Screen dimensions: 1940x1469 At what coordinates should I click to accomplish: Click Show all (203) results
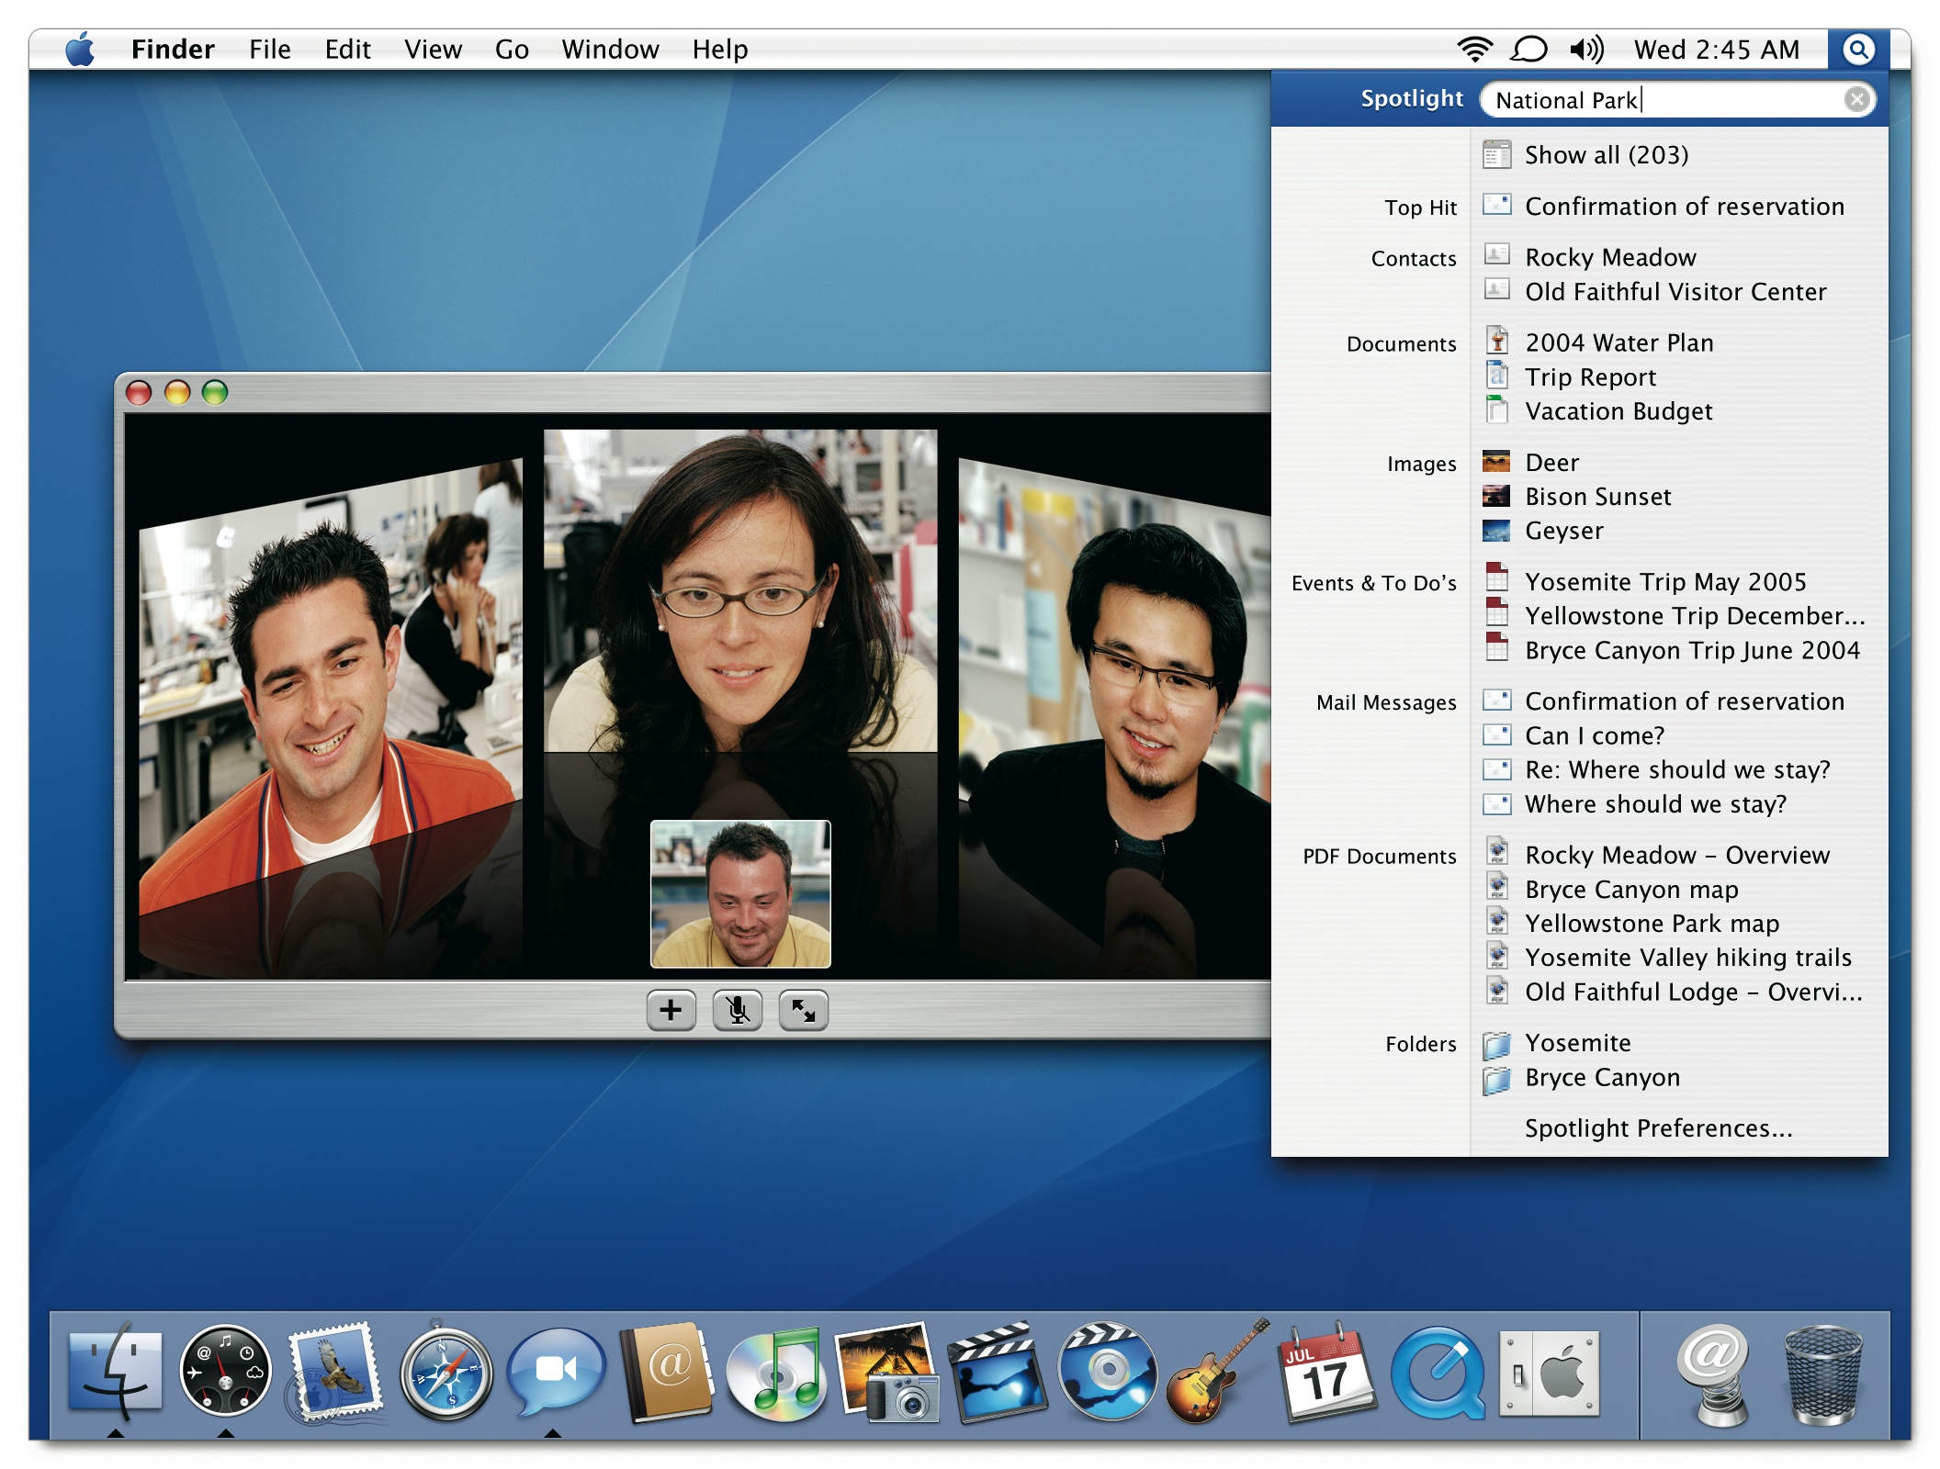(x=1606, y=155)
